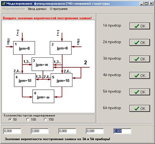Click device block 1 jpm=0 in diagram

click(24, 48)
